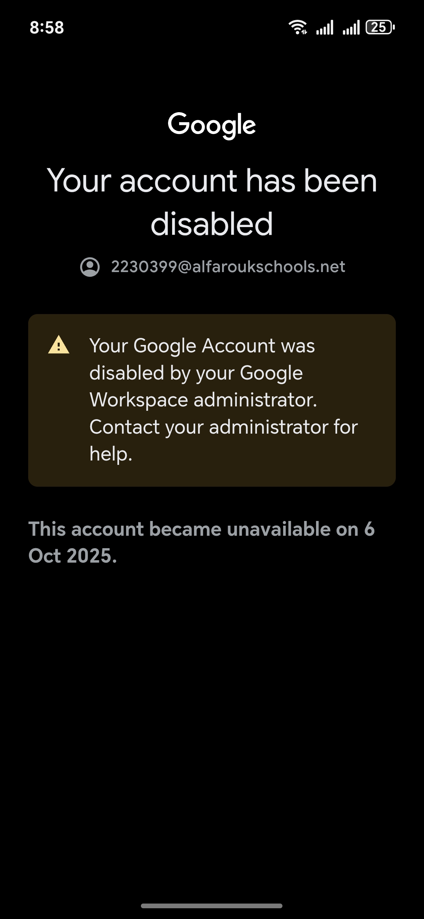Tap the word "help." ending the warning
The height and width of the screenshot is (919, 424).
111,454
